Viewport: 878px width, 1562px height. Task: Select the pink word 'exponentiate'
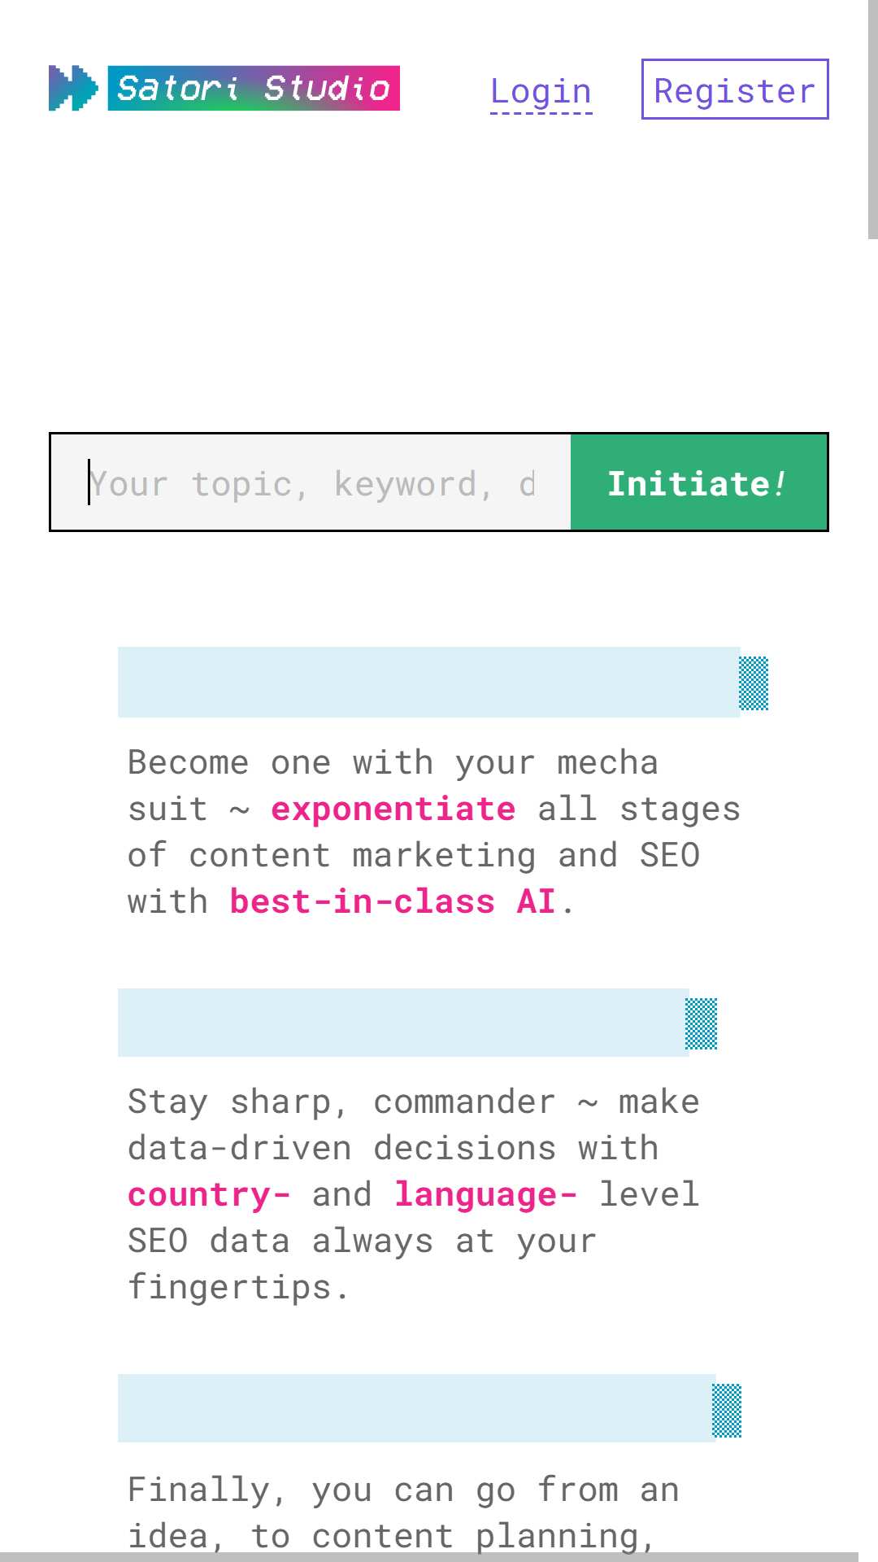(393, 809)
